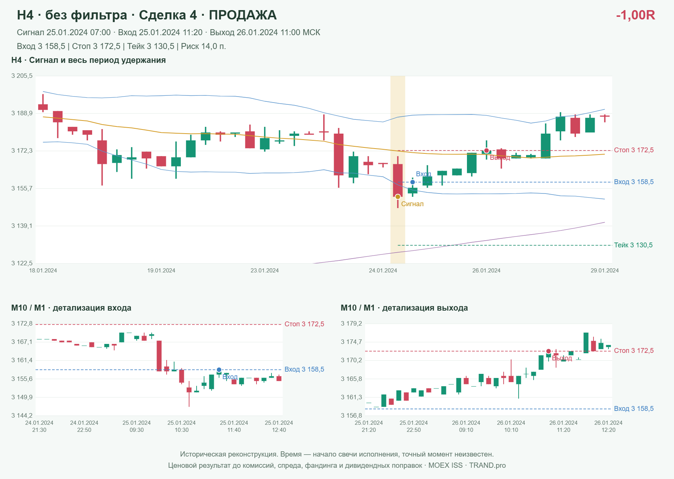
Task: Click '26.01.2024 11:20' tick in exit detail chart
Action: click(564, 426)
